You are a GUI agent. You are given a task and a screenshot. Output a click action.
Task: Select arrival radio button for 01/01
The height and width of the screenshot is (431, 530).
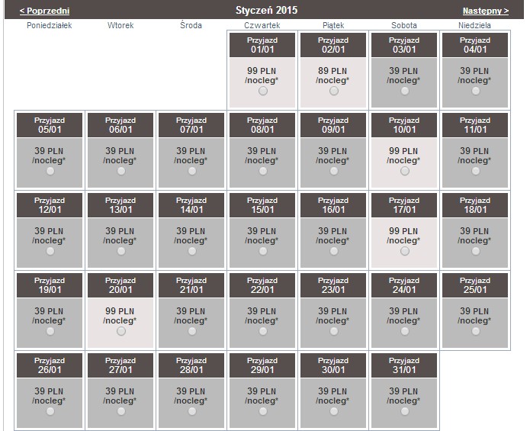(262, 91)
